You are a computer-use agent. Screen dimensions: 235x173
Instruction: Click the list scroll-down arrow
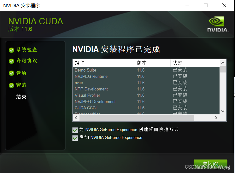coord(223,111)
